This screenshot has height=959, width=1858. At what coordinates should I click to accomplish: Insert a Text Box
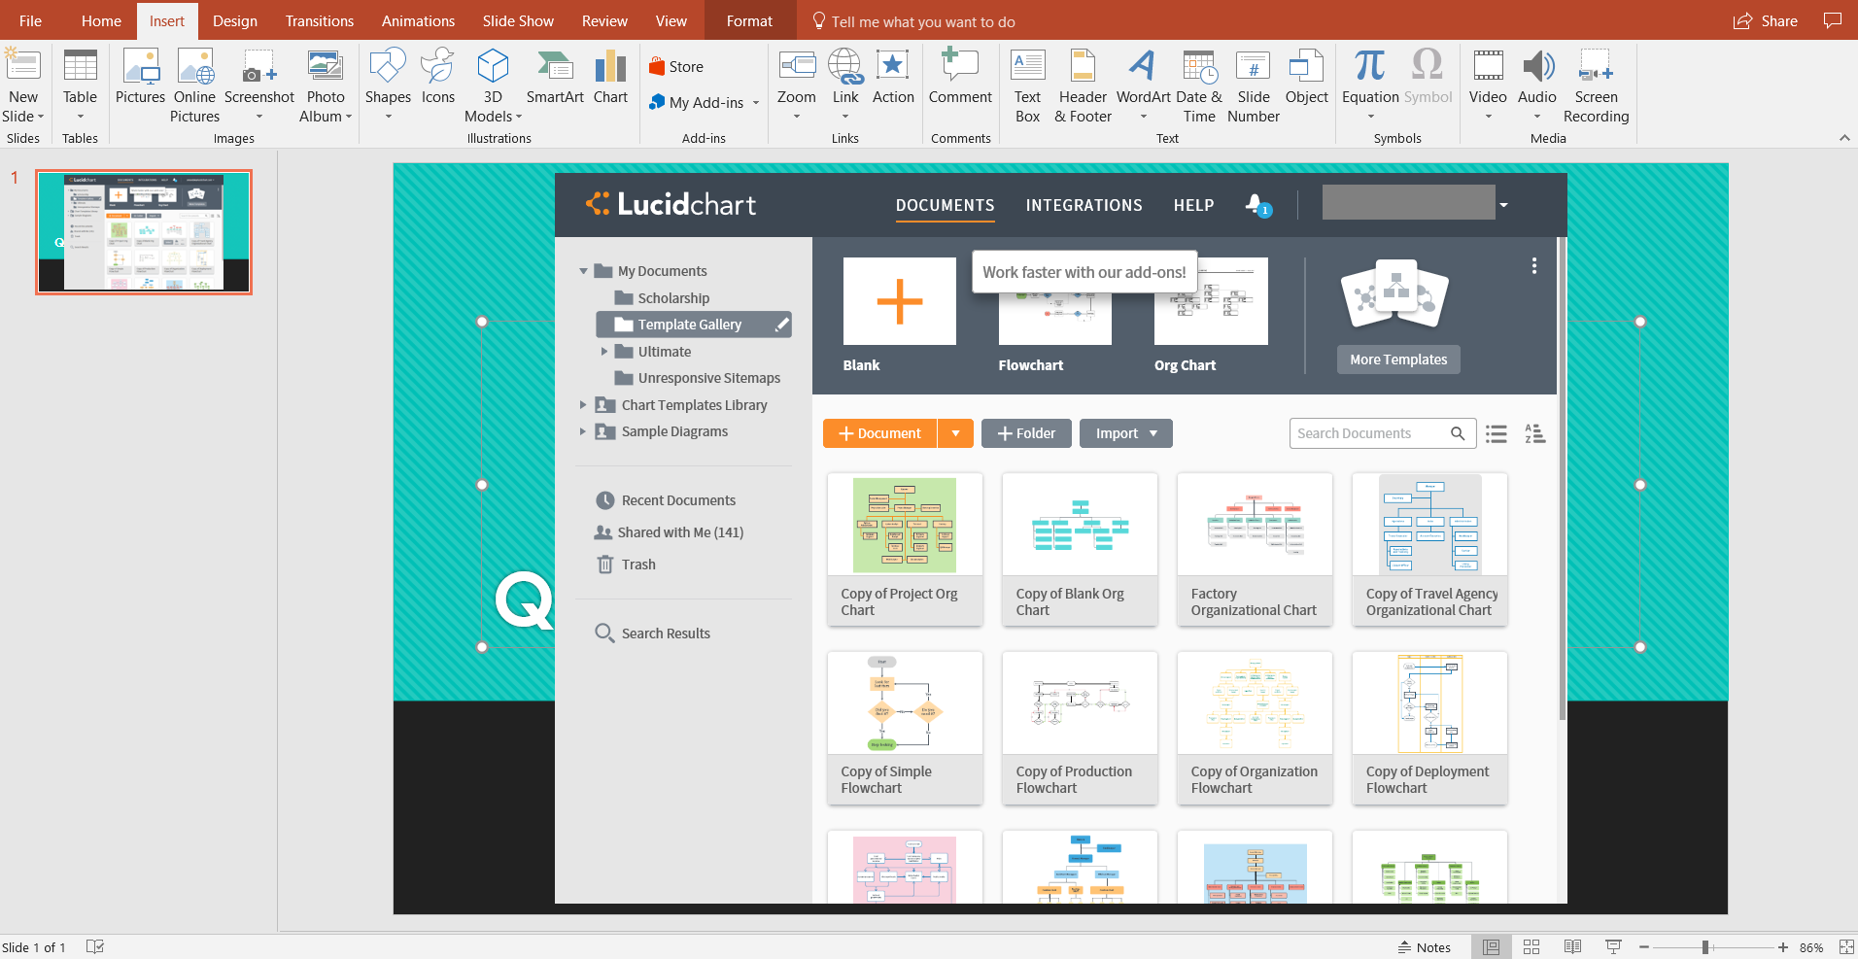[x=1027, y=86]
